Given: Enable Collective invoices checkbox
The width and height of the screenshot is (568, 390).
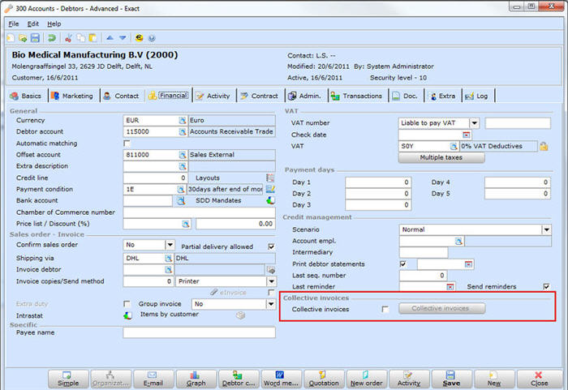Looking at the screenshot, I should [x=385, y=309].
